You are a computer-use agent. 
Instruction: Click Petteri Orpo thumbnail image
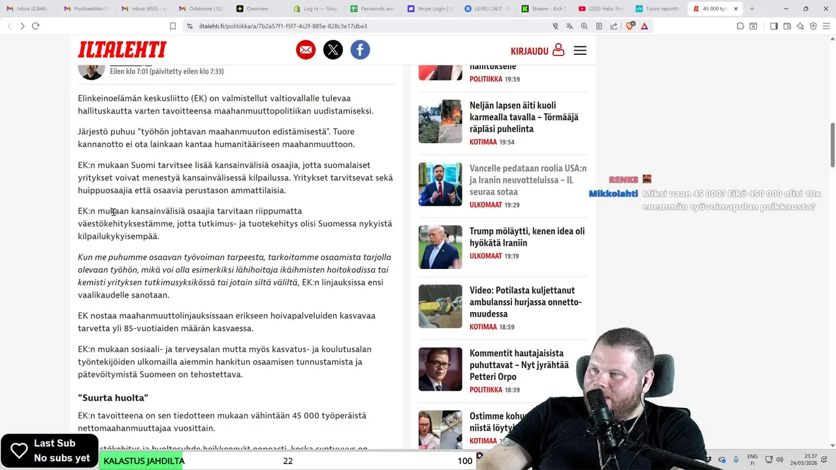440,369
